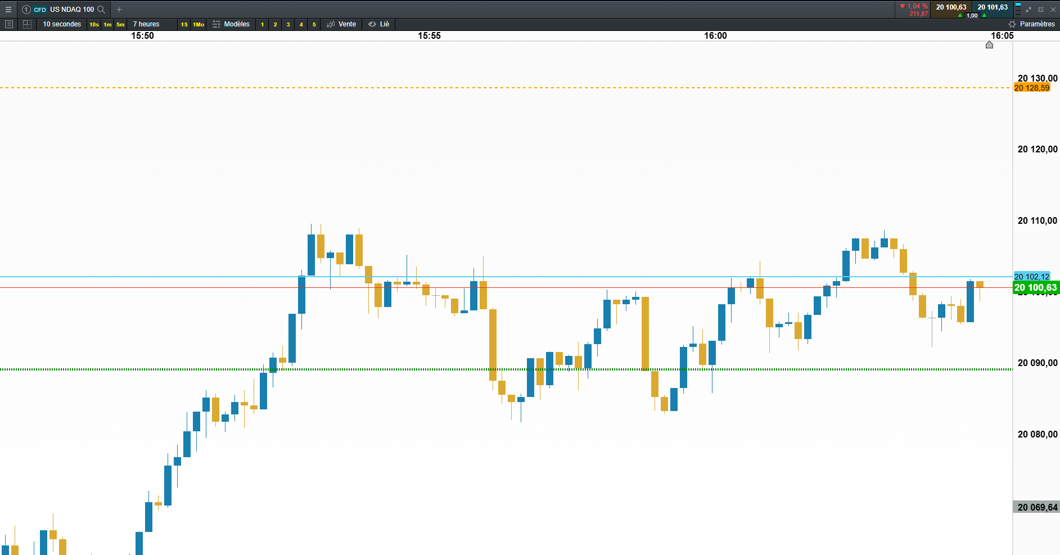Open the chart layout grid icon
This screenshot has width=1060, height=555.
pos(27,24)
